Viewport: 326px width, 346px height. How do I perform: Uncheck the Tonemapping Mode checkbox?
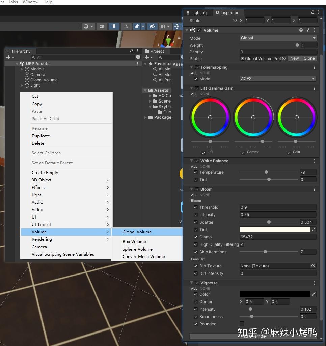(x=195, y=79)
